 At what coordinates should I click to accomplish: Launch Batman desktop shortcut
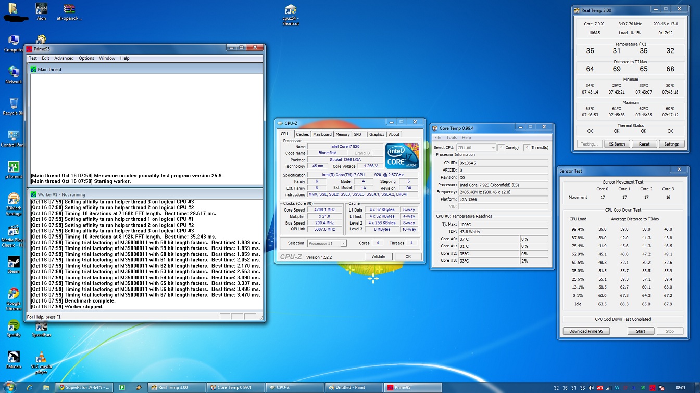click(x=14, y=360)
